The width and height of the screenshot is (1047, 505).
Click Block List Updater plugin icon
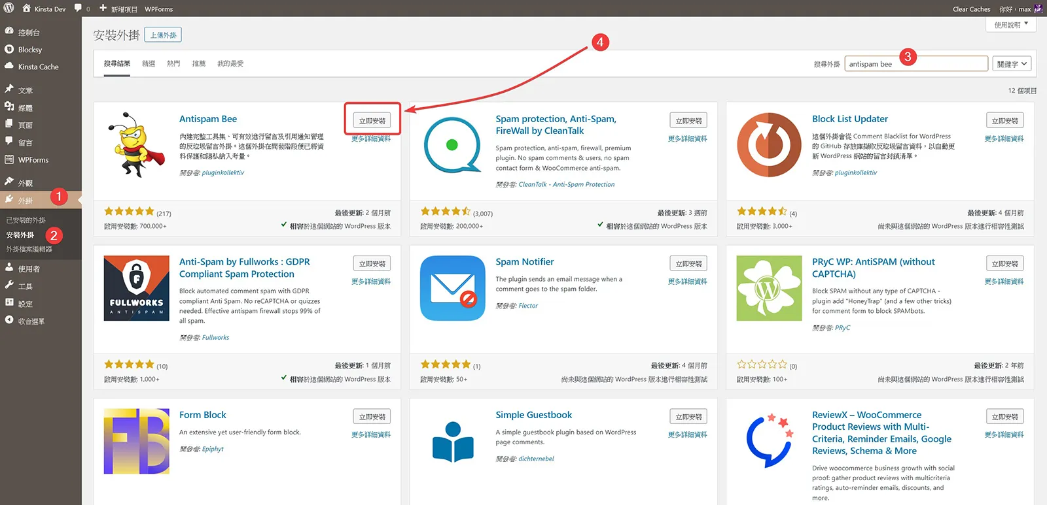769,144
